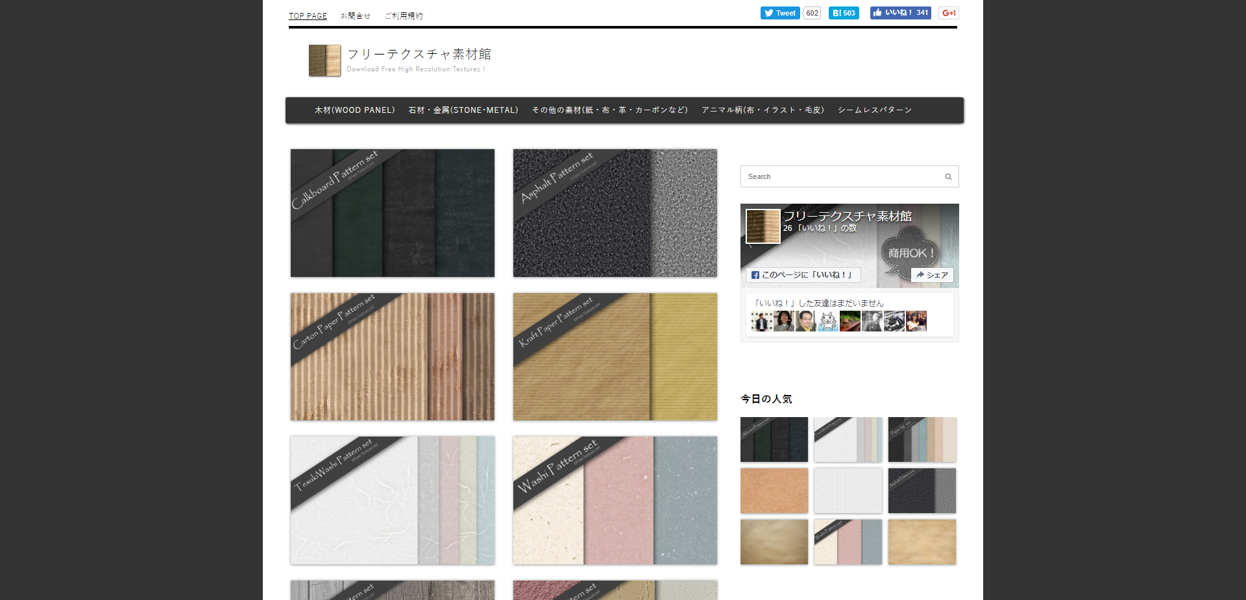Image resolution: width=1246 pixels, height=600 pixels.
Task: Open the 木材(WOOD PANEL) menu
Action: coord(354,110)
